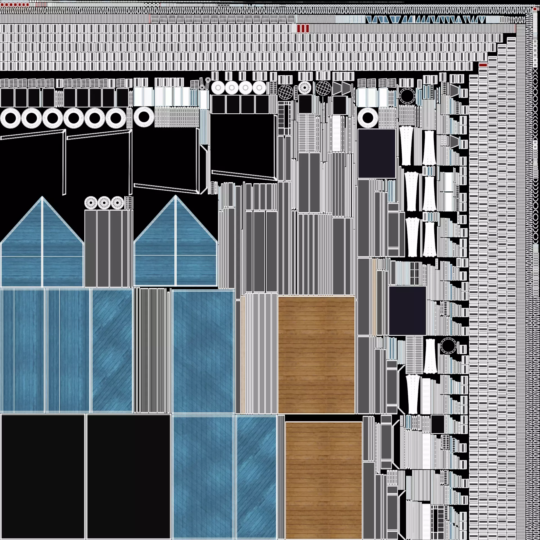Image resolution: width=540 pixels, height=540 pixels.
Task: Click the isolated white ring beside dark navy square
Action: pos(367,118)
